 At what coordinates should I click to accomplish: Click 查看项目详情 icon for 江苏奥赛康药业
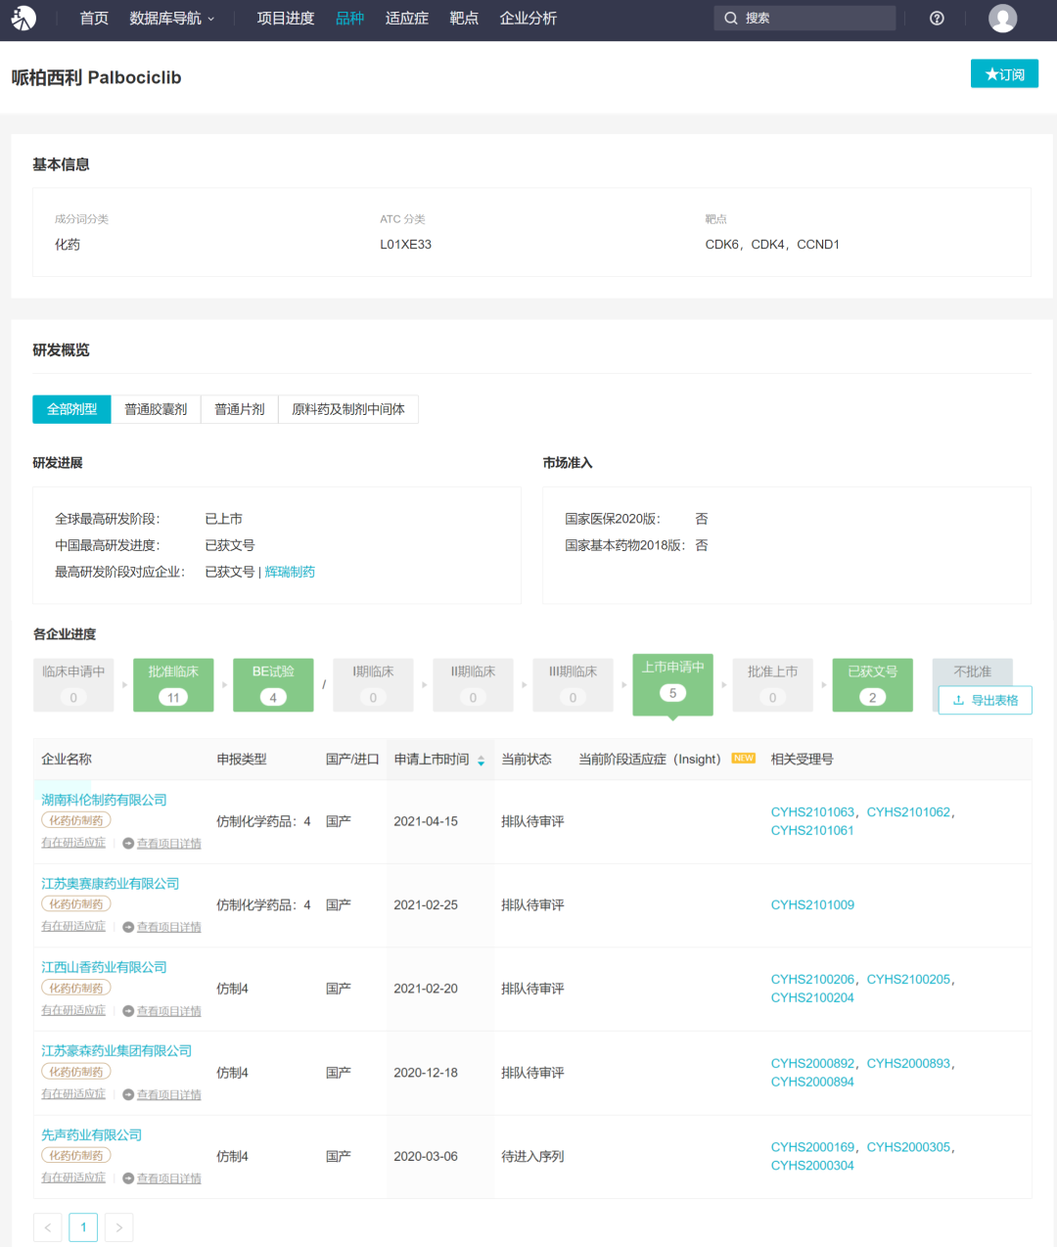pyautogui.click(x=128, y=927)
